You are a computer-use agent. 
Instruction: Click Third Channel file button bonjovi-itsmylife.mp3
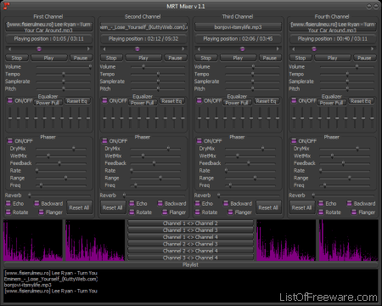click(238, 27)
